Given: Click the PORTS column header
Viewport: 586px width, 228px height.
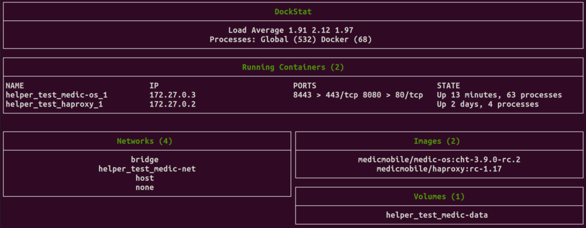Looking at the screenshot, I should point(305,85).
